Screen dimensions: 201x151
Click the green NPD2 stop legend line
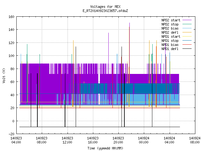point(187,24)
